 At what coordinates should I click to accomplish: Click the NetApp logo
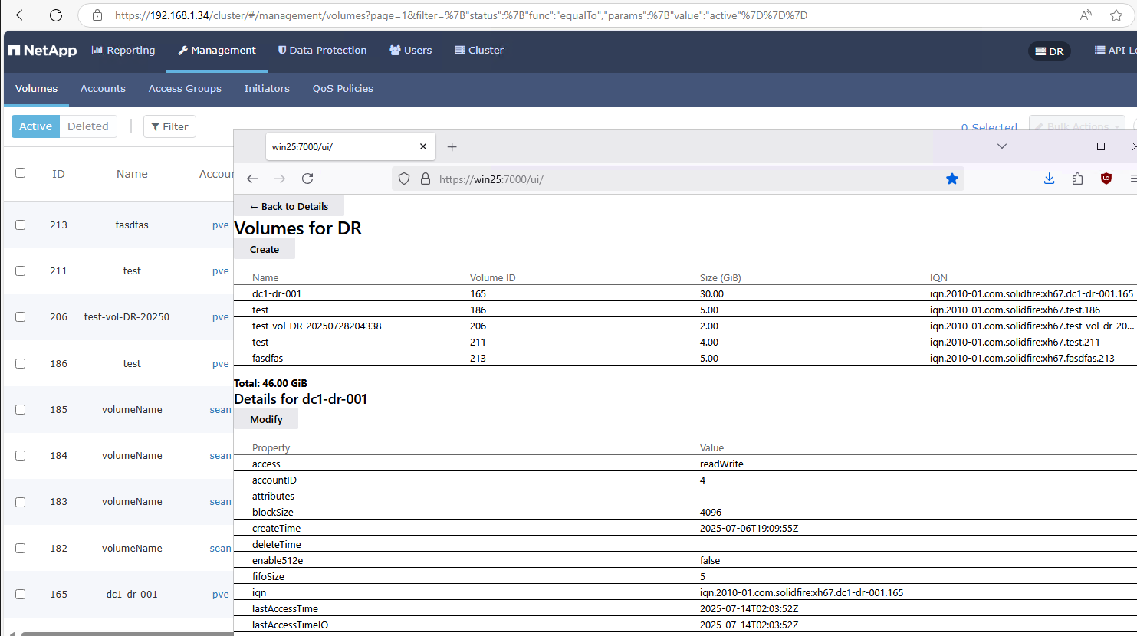[x=42, y=51]
